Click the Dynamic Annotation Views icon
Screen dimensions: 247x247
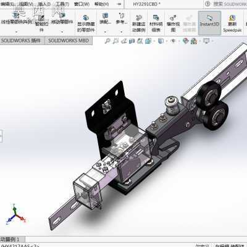click(140, 41)
